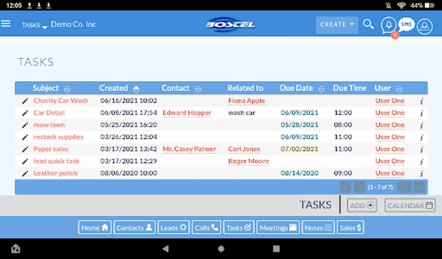Go to the next page with pagination arrow
This screenshot has height=259, width=442.
404,187
